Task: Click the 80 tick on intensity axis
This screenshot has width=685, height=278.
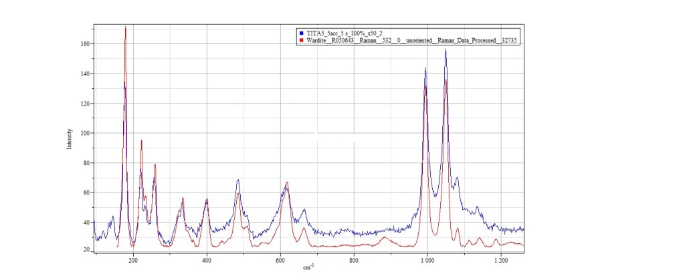Action: click(87, 163)
